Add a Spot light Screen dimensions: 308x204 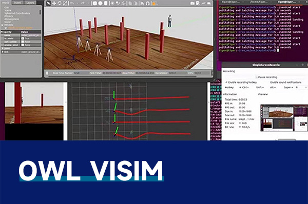pos(118,3)
